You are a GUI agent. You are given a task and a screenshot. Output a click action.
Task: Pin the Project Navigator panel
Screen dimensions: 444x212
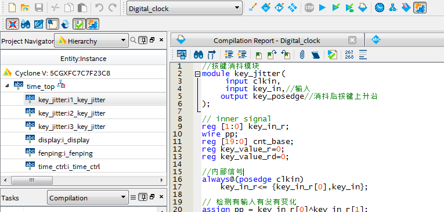pyautogui.click(x=143, y=41)
